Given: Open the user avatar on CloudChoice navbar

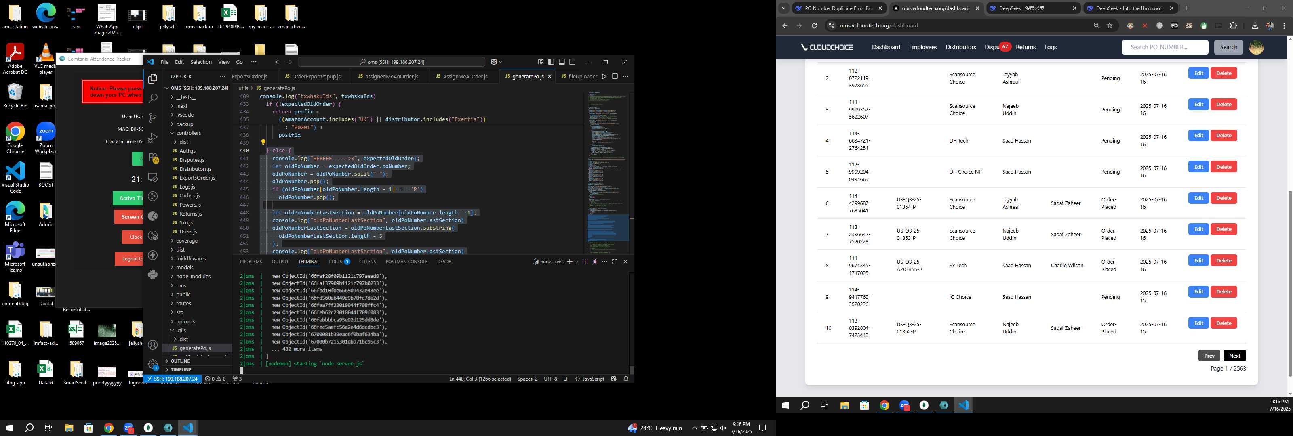Looking at the screenshot, I should 1256,47.
